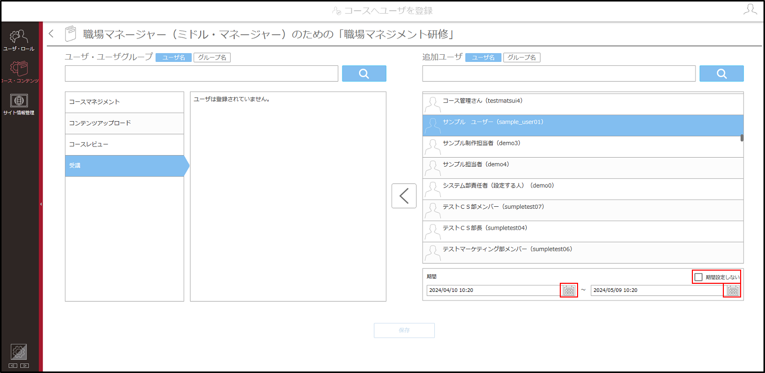Click the settings gear icon in sidebar
Screen dimensions: 765x373
(19, 352)
